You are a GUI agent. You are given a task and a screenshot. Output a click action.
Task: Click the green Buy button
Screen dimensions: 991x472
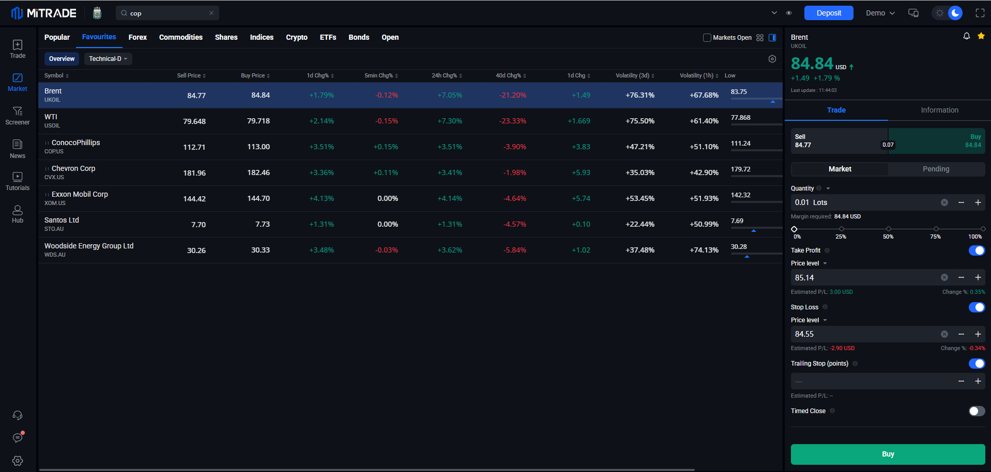(x=888, y=454)
